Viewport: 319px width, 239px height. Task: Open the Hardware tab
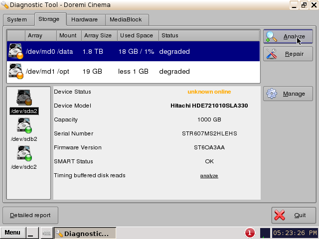point(86,20)
